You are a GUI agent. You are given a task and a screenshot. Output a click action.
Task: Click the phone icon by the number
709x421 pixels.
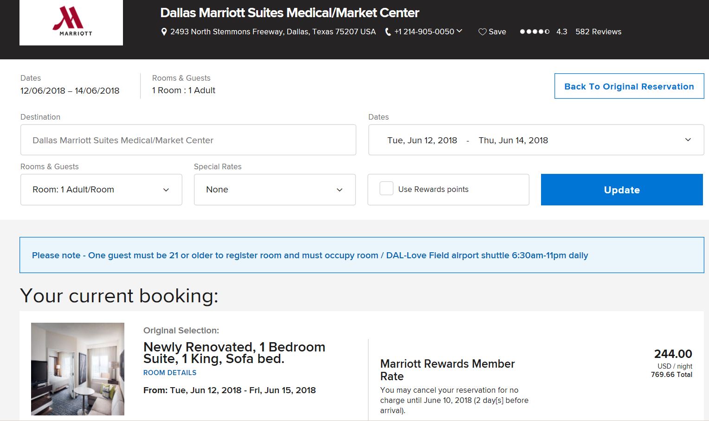pyautogui.click(x=388, y=32)
